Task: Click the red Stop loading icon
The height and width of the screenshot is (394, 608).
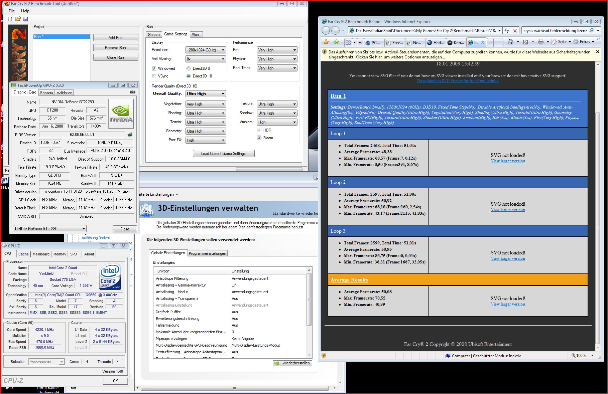Action: tap(515, 31)
